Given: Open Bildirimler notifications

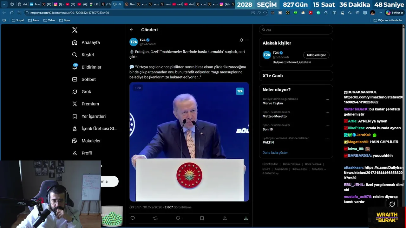Looking at the screenshot, I should pyautogui.click(x=87, y=67).
